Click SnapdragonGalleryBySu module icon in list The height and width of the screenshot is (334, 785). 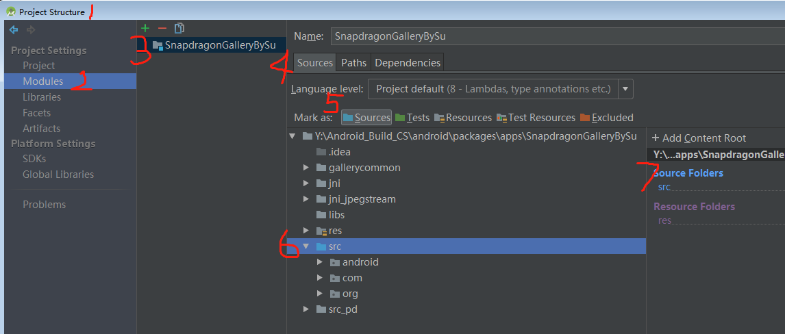157,45
